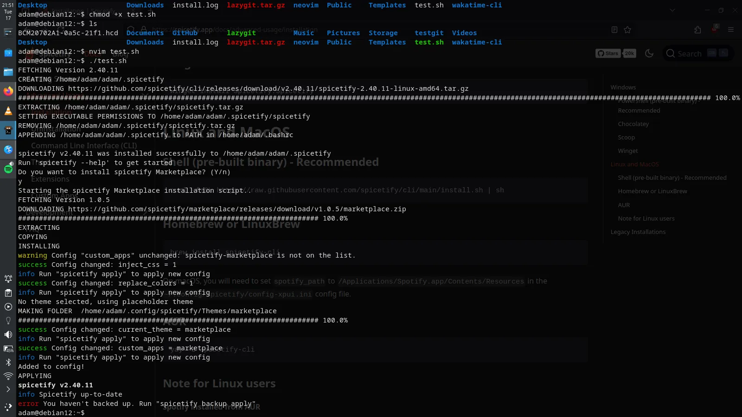Jump to Note for Linux users in contents
742x417 pixels.
pos(646,218)
